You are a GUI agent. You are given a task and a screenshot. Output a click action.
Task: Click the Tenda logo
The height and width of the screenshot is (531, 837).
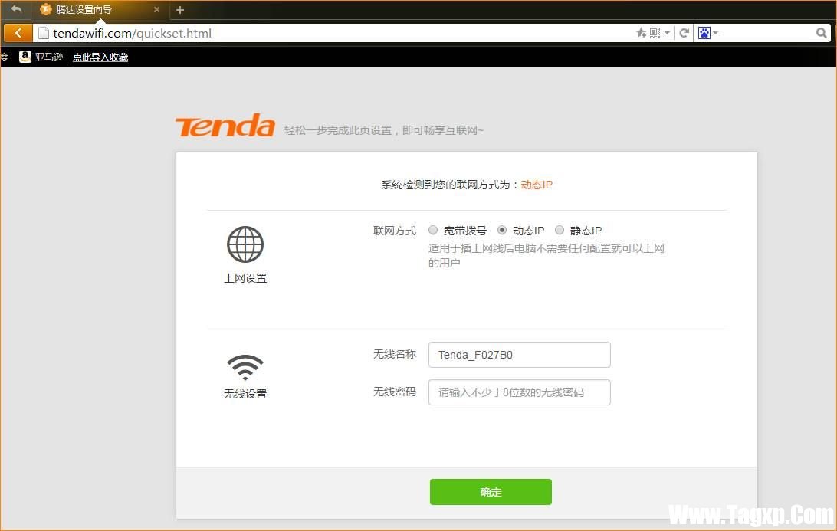point(225,126)
